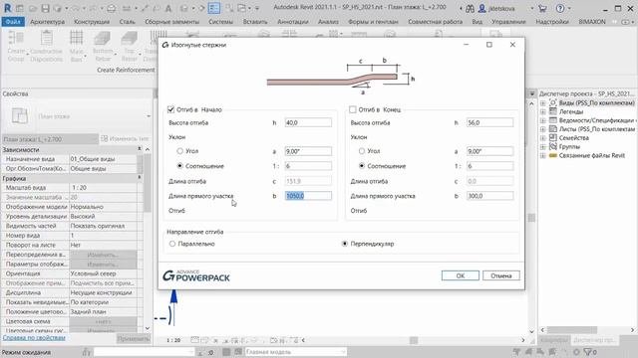Select 'Соотношение' radio in Начало section
The image size is (638, 358).
tap(179, 166)
